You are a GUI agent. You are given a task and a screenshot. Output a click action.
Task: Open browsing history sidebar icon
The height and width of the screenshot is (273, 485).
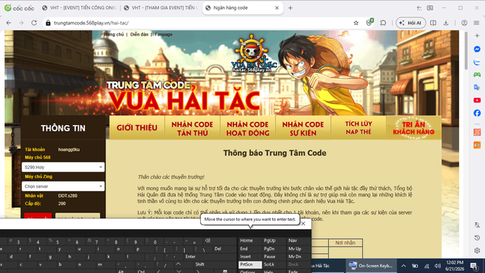click(477, 237)
